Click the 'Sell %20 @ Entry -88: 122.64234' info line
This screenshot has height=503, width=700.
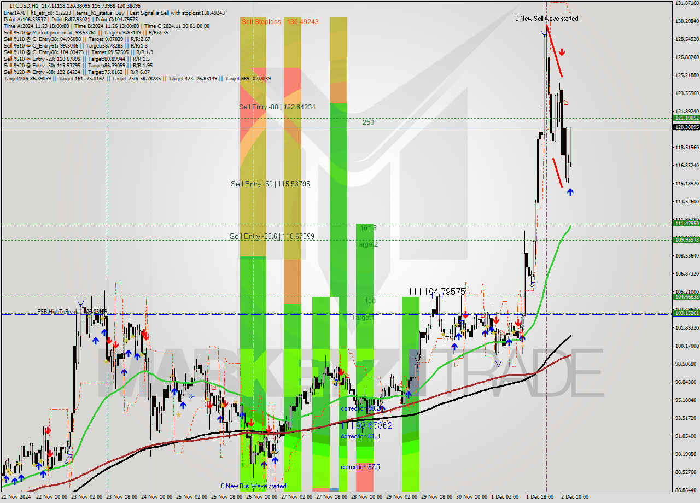pyautogui.click(x=78, y=72)
